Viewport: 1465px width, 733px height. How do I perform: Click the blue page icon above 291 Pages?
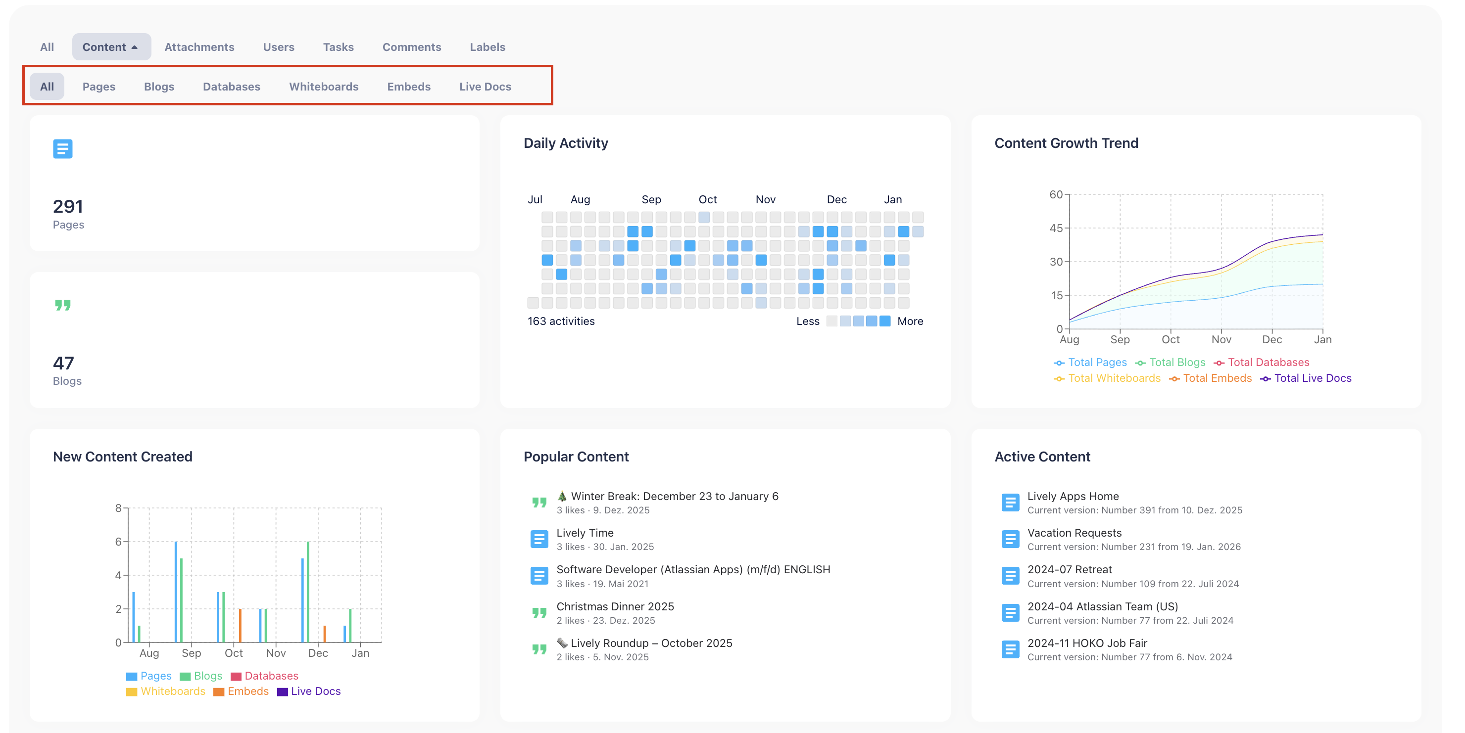[x=62, y=149]
